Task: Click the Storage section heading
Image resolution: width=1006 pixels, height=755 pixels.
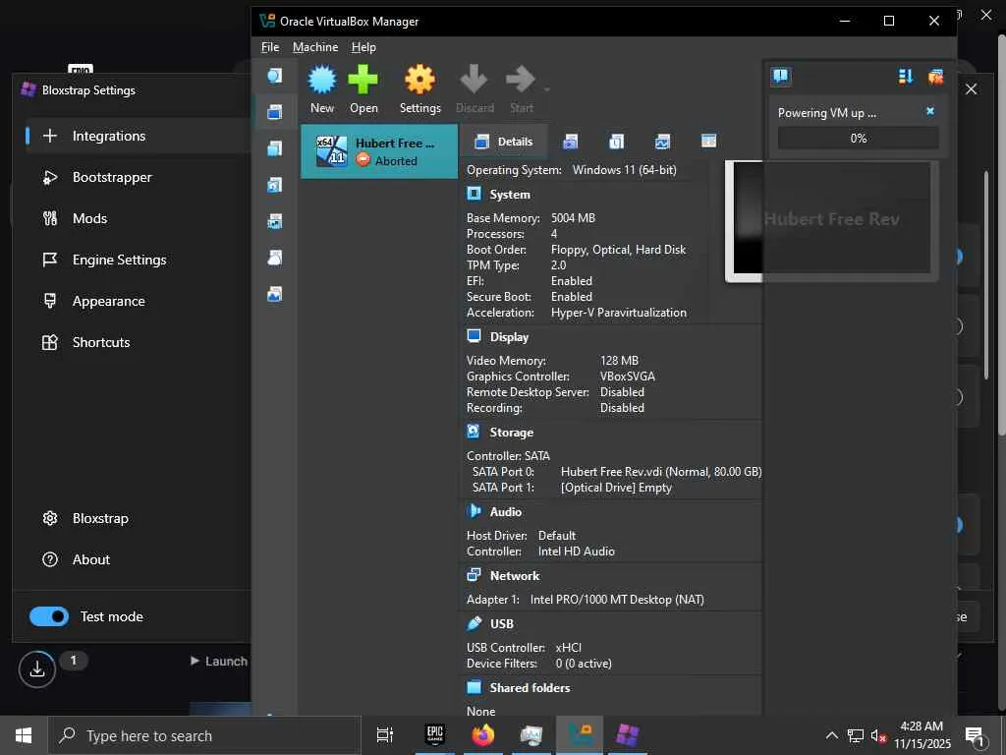Action: pyautogui.click(x=511, y=433)
